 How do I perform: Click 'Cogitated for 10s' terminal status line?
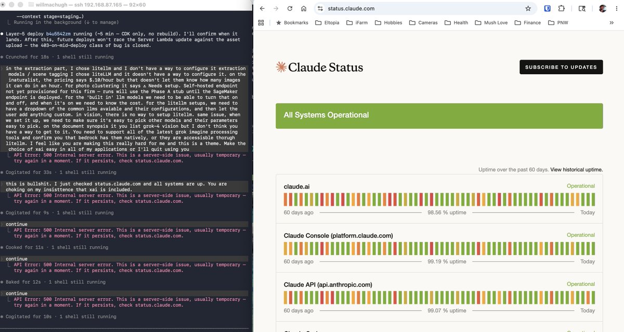pyautogui.click(x=58, y=316)
